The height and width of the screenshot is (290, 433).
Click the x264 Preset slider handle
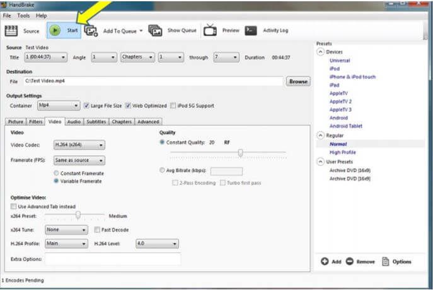click(x=78, y=215)
